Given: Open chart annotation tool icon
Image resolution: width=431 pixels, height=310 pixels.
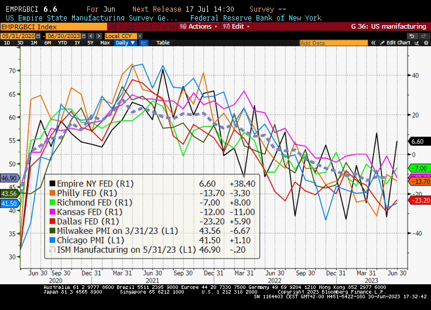Looking at the screenshot, I should click(417, 43).
